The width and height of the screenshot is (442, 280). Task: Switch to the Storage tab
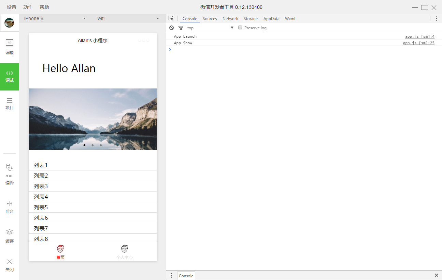coord(251,19)
